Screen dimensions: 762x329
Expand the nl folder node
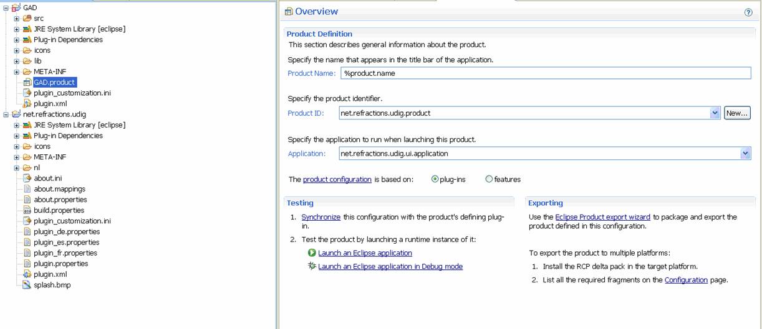(x=17, y=168)
